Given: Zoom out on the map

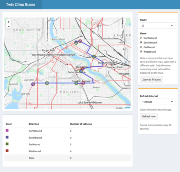Looking at the screenshot, I should 8,26.
